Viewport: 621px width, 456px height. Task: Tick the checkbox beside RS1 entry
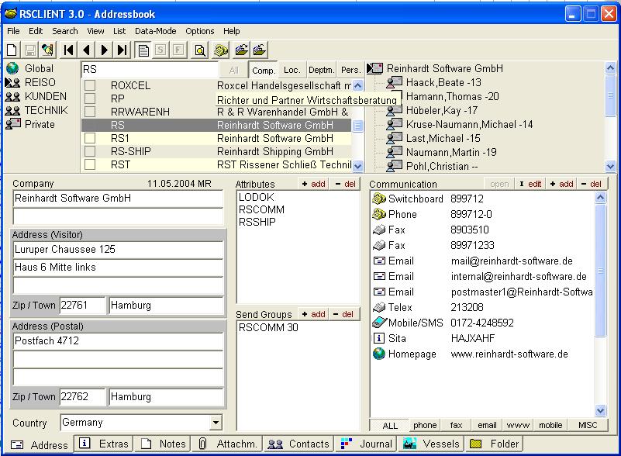point(90,138)
